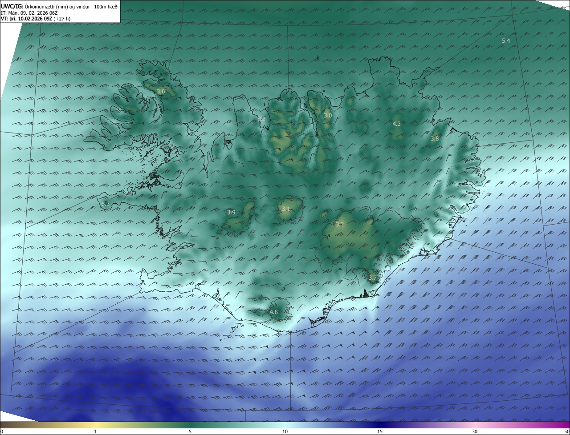The image size is (570, 435).
Task: Click the colour scale tick labelled 5
Action: click(x=190, y=431)
